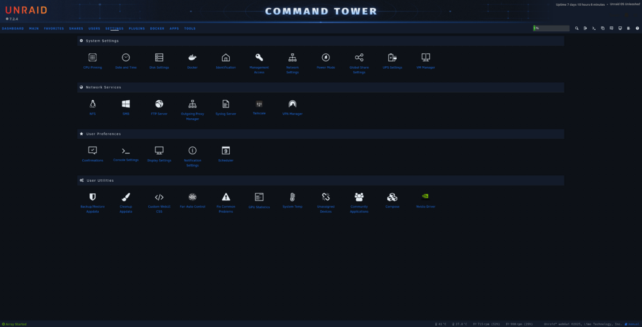Open VM Manager

(426, 60)
